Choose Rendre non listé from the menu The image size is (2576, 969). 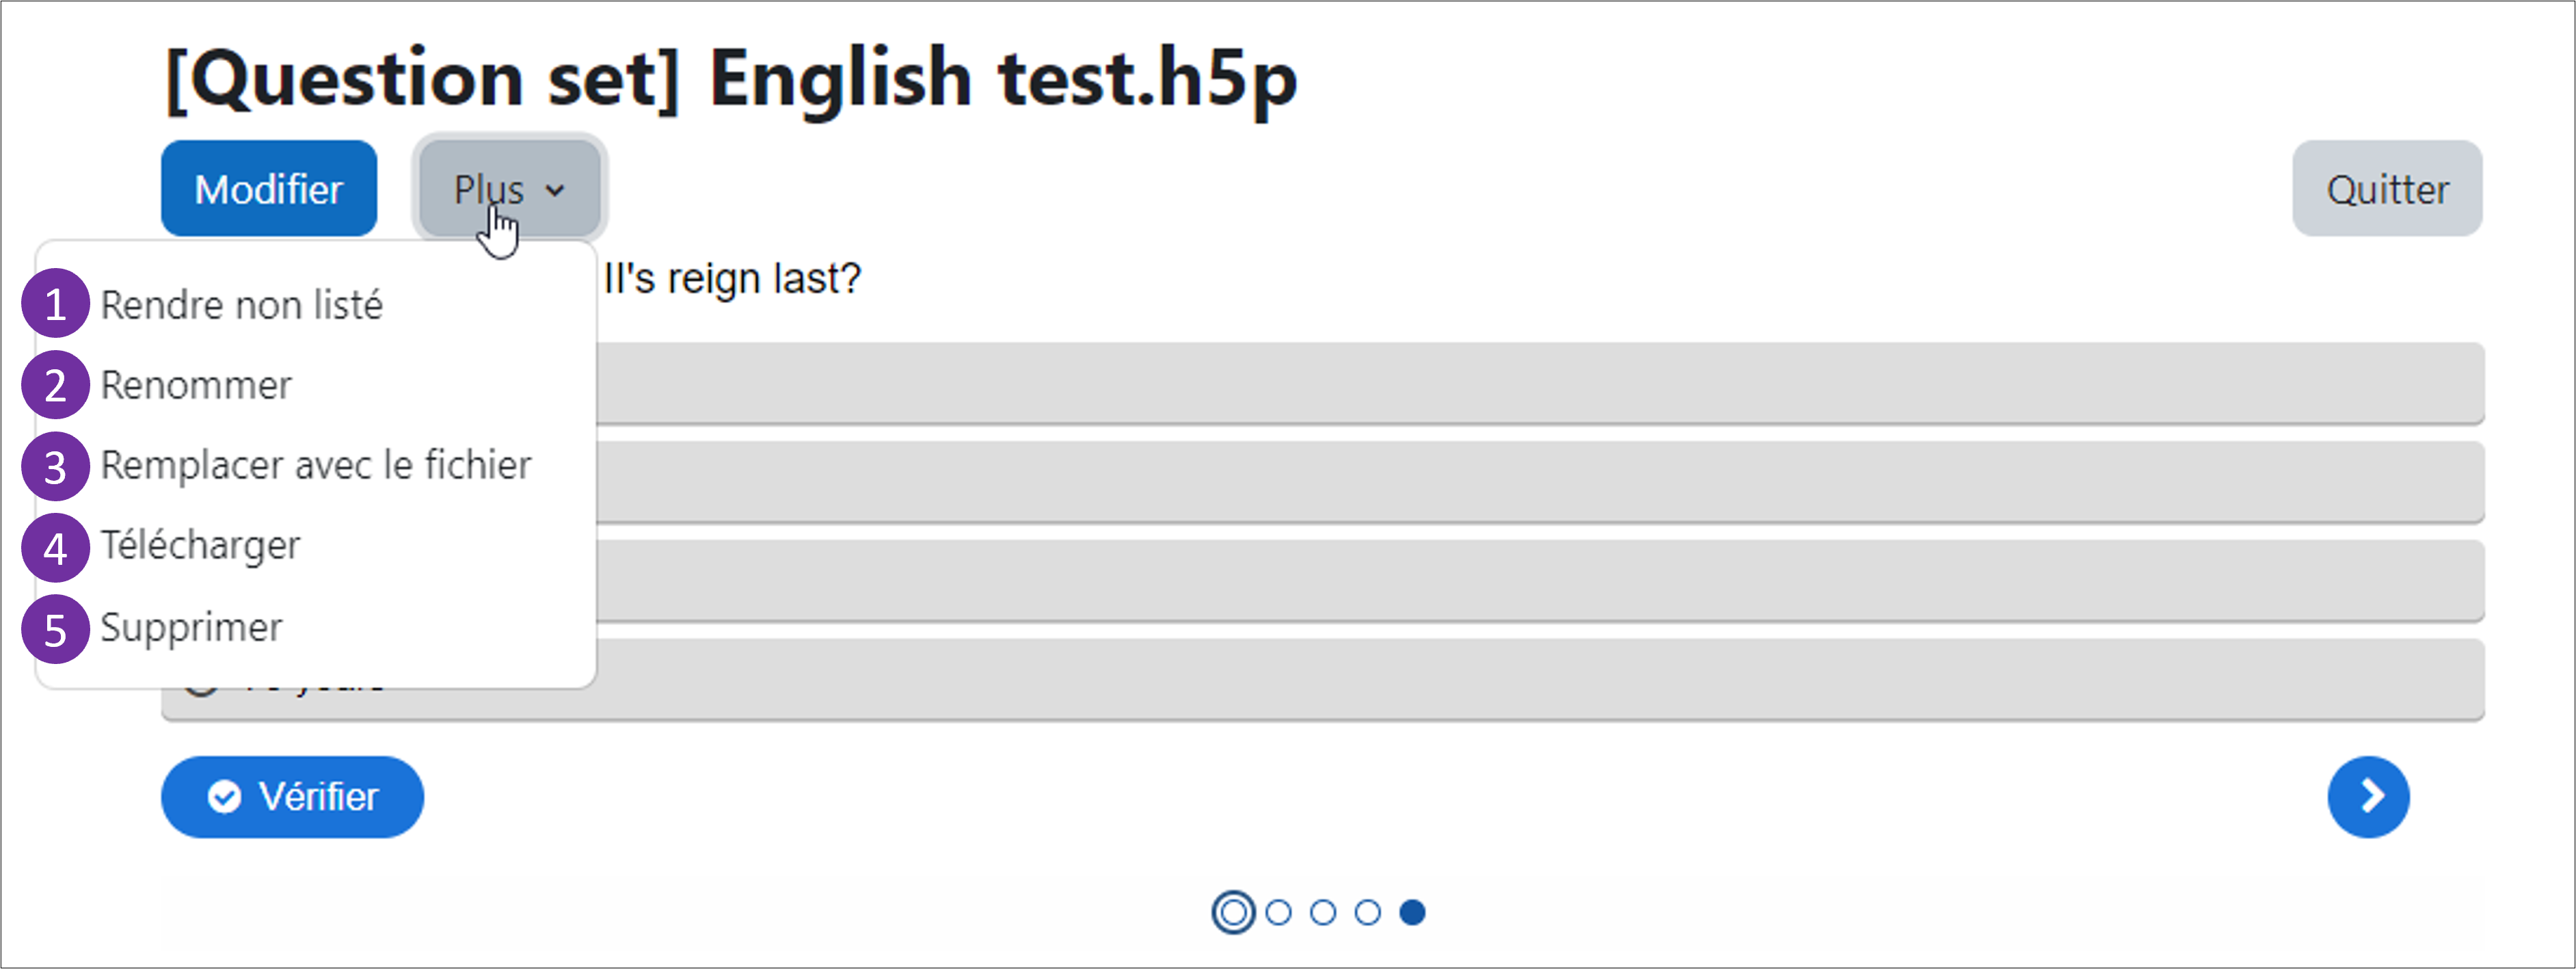coord(242,305)
